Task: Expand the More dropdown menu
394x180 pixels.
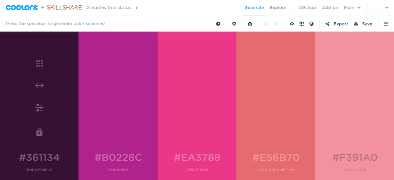Action: point(352,8)
